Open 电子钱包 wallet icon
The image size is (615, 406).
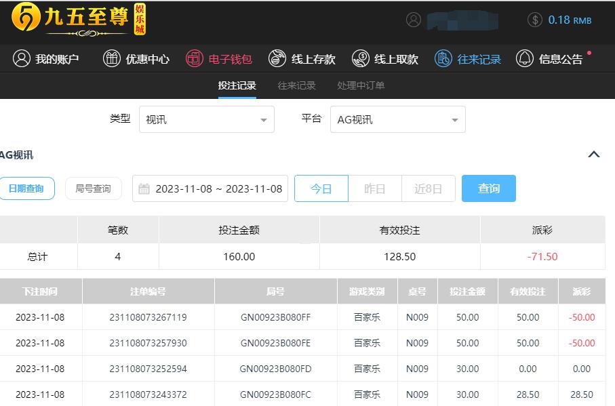pos(195,59)
